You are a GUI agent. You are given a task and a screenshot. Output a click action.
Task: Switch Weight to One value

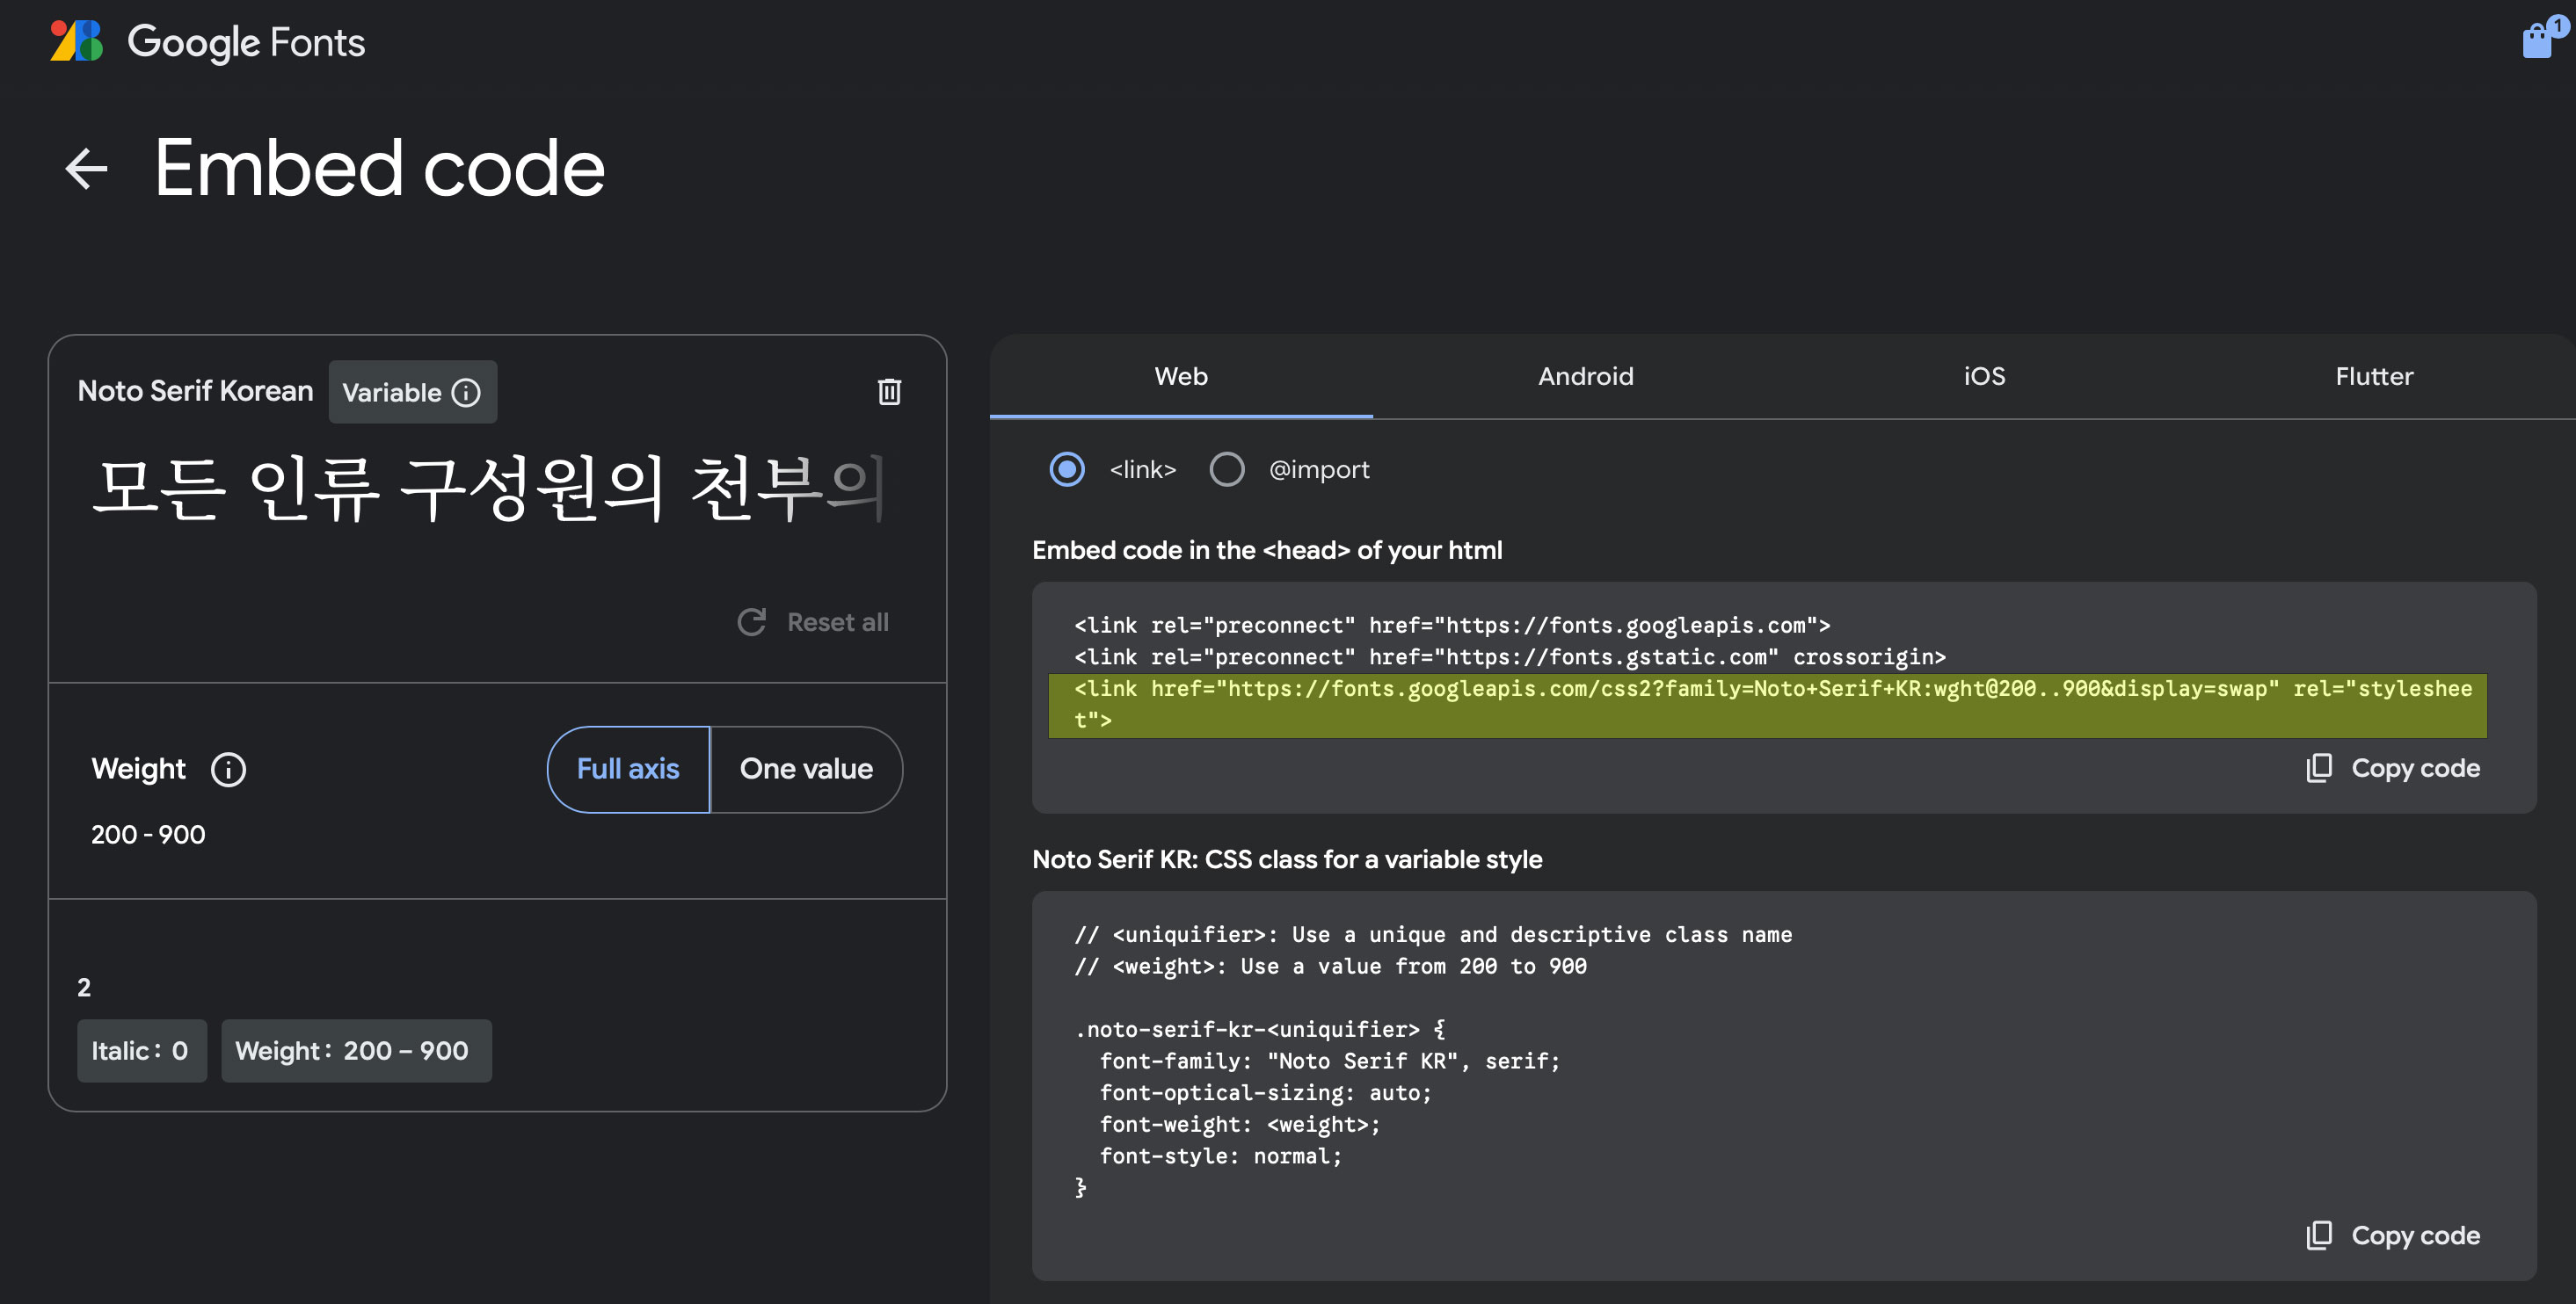806,770
